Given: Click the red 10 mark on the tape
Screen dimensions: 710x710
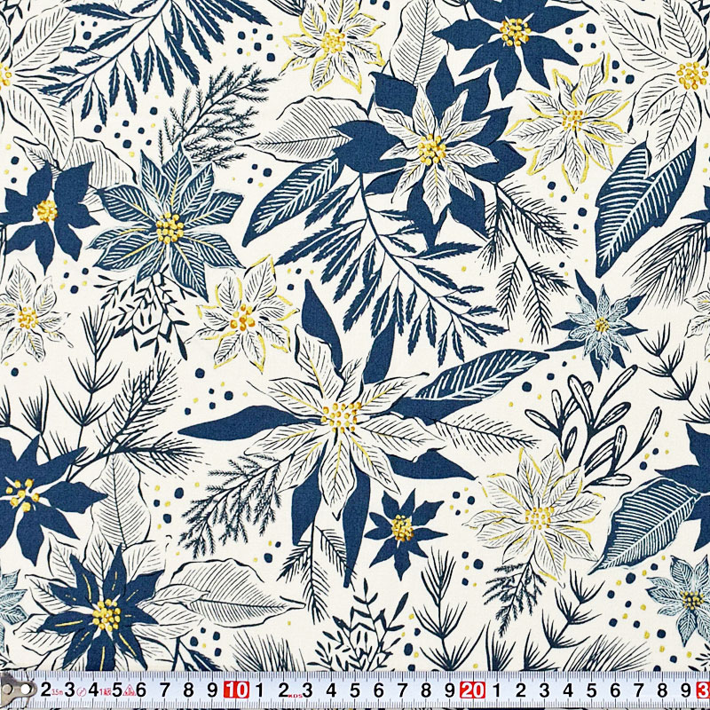Looking at the screenshot, I should [236, 690].
